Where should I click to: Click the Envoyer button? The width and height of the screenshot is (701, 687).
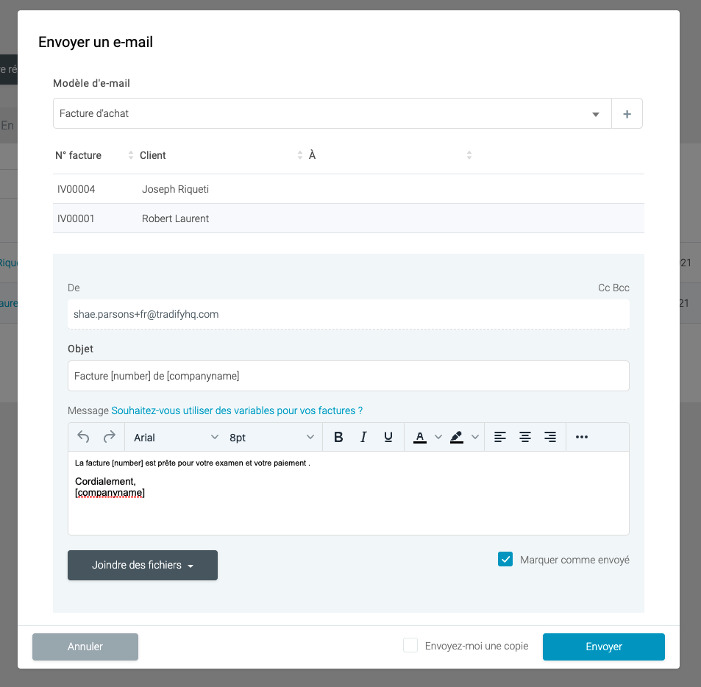coord(604,647)
